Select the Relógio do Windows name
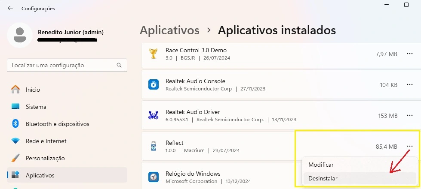This screenshot has width=421, height=189. 193,174
